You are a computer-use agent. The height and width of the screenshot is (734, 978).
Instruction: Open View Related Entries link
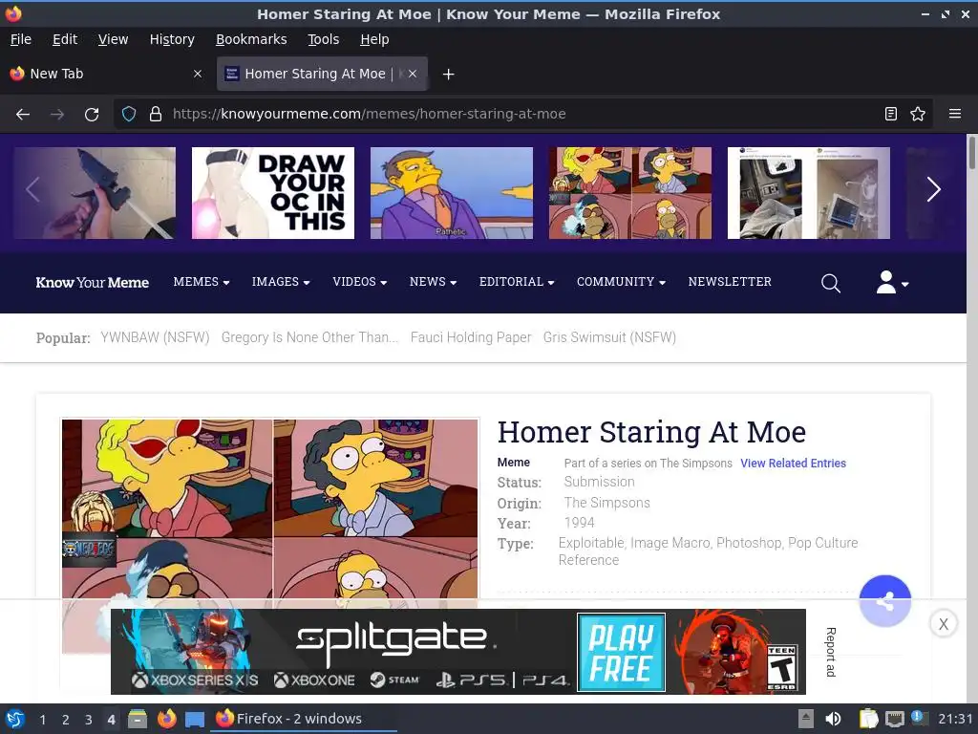[793, 464]
